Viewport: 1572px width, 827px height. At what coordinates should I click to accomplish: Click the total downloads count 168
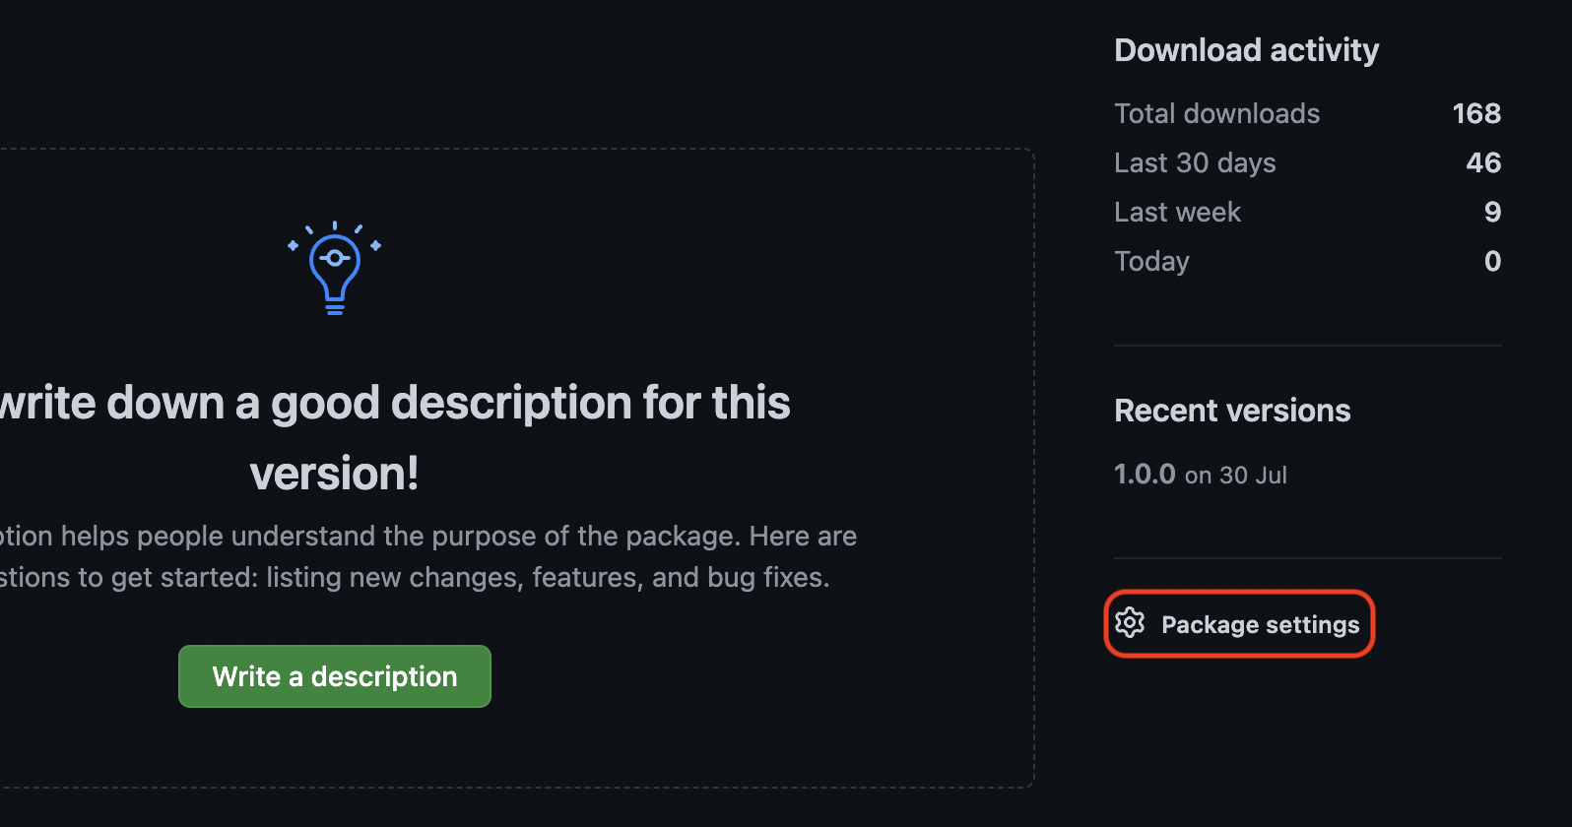(1476, 113)
